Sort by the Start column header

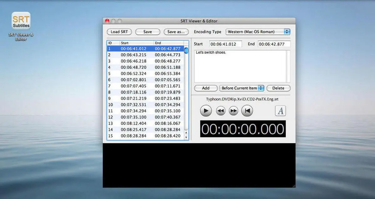click(137, 43)
